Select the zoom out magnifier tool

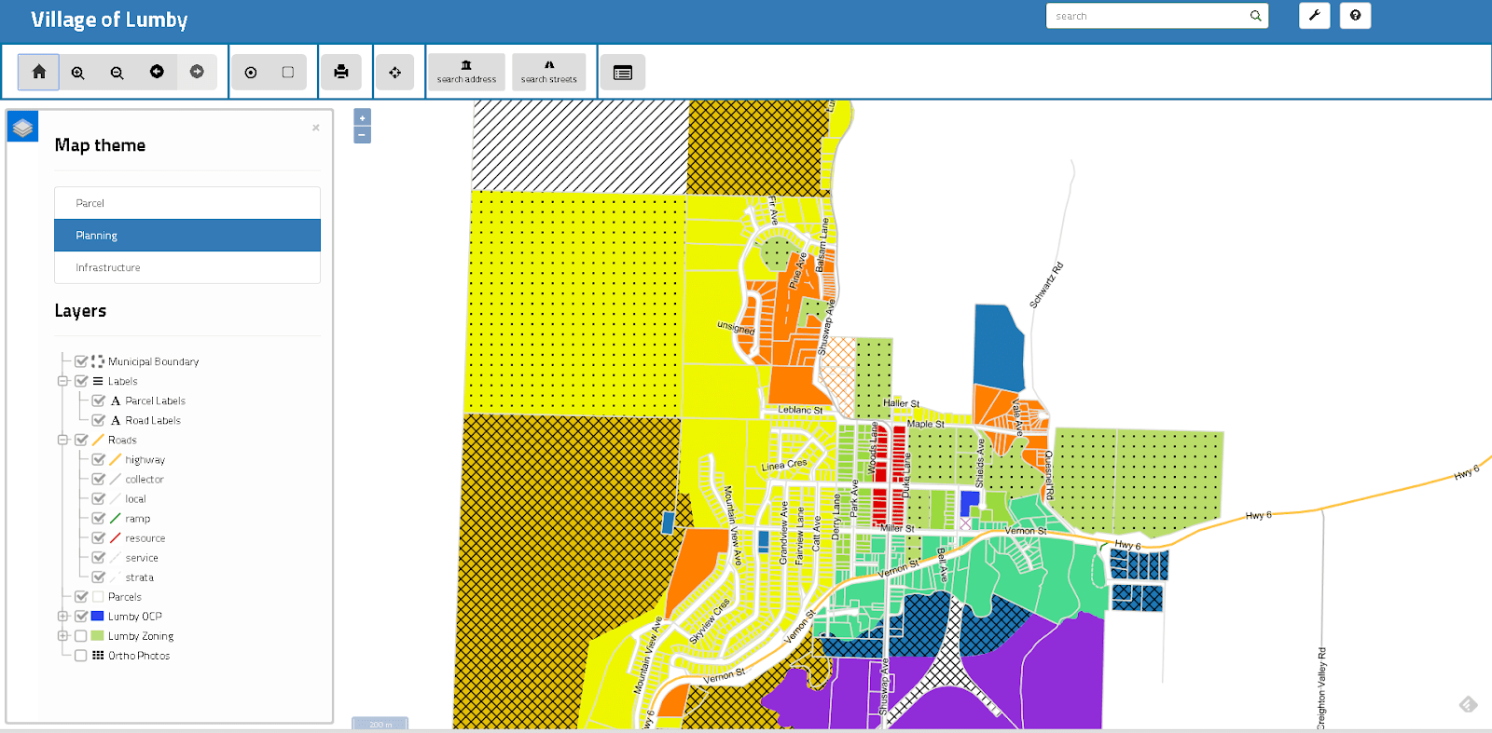tap(117, 72)
